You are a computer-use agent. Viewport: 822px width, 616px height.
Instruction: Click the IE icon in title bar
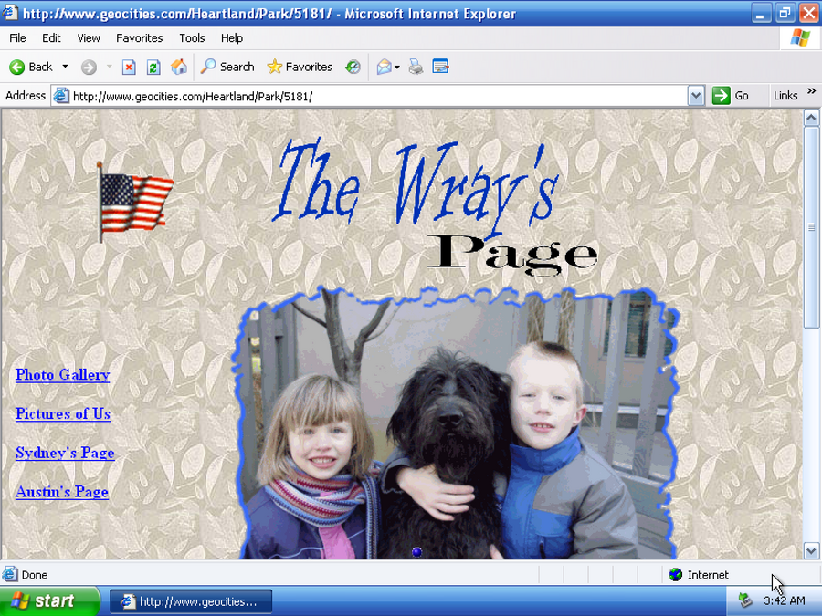click(x=10, y=12)
